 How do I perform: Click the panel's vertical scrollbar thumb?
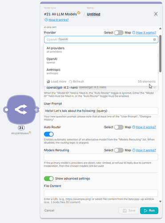pyautogui.click(x=160, y=54)
